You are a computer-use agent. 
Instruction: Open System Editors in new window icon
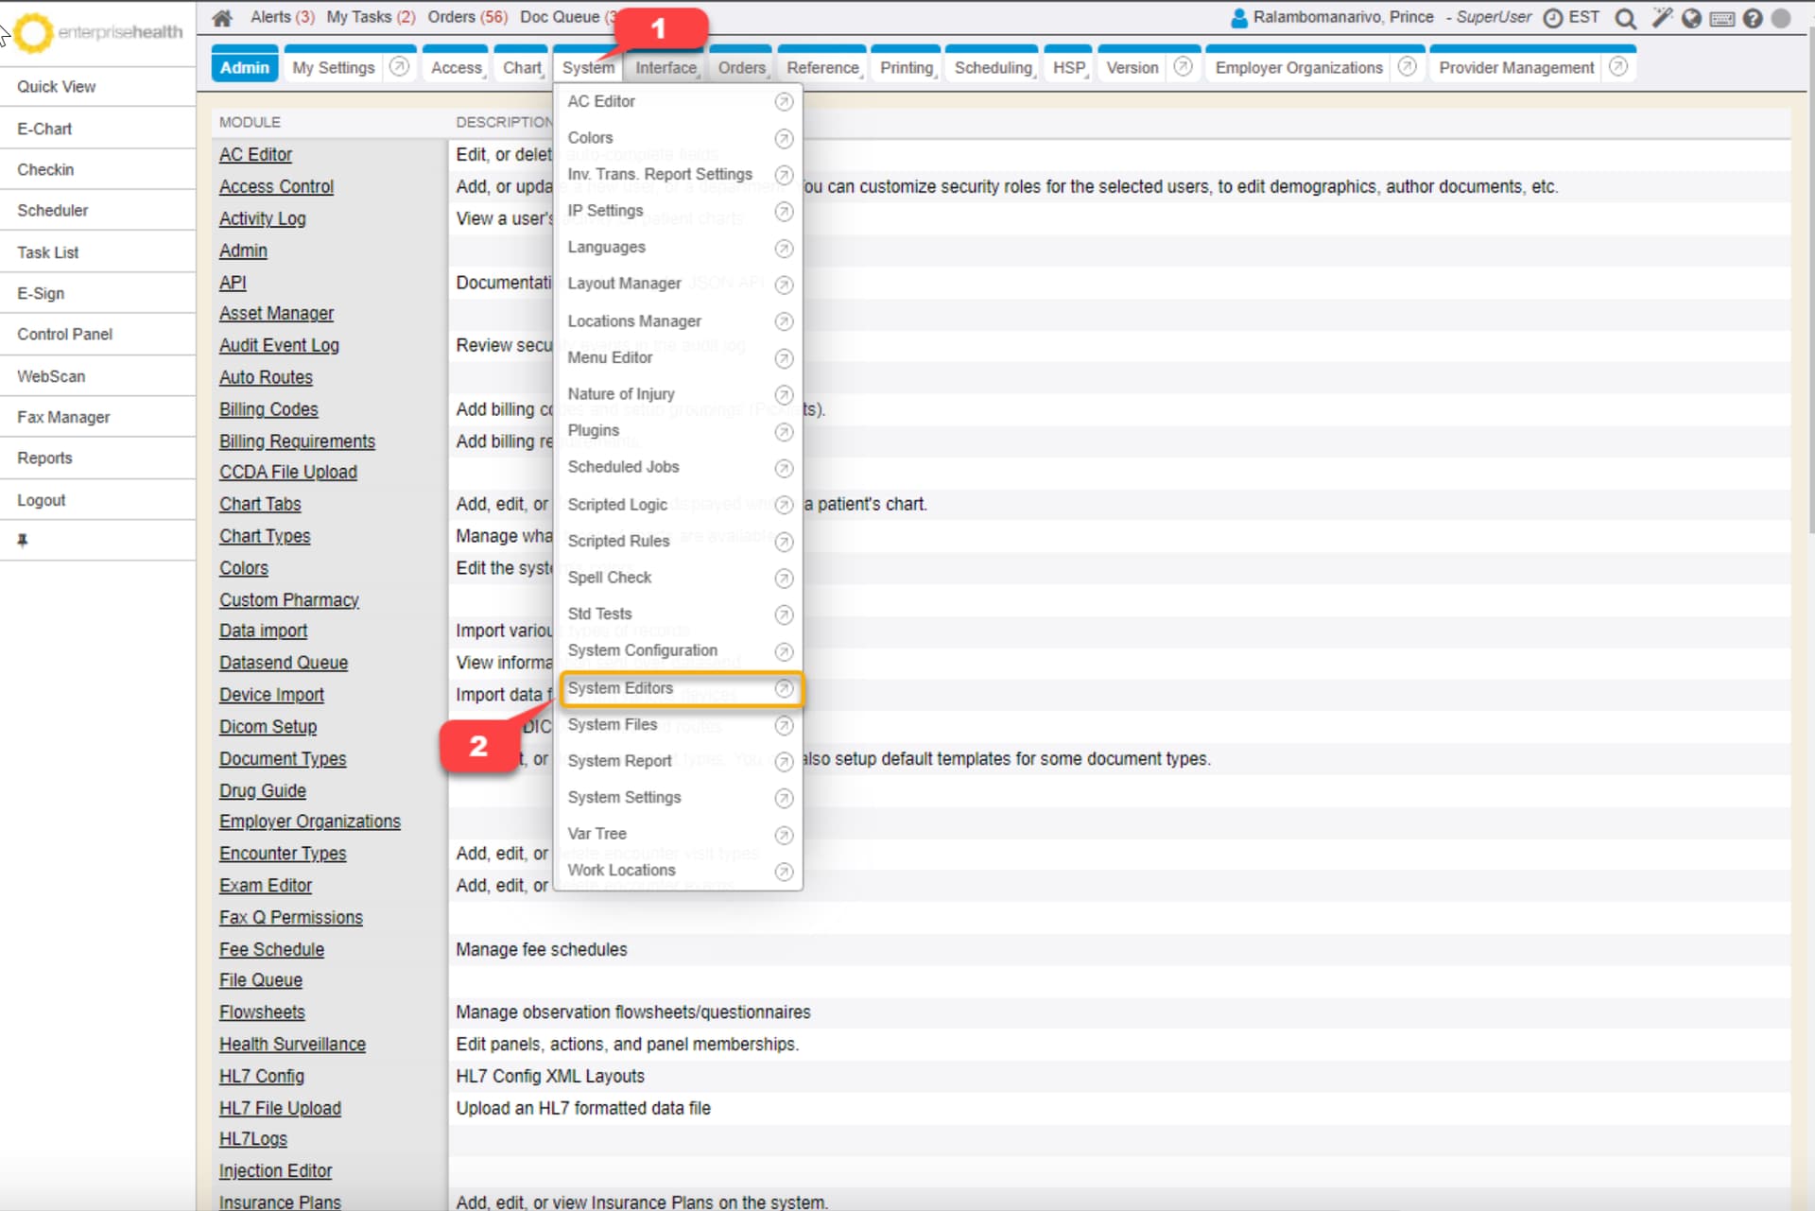784,689
